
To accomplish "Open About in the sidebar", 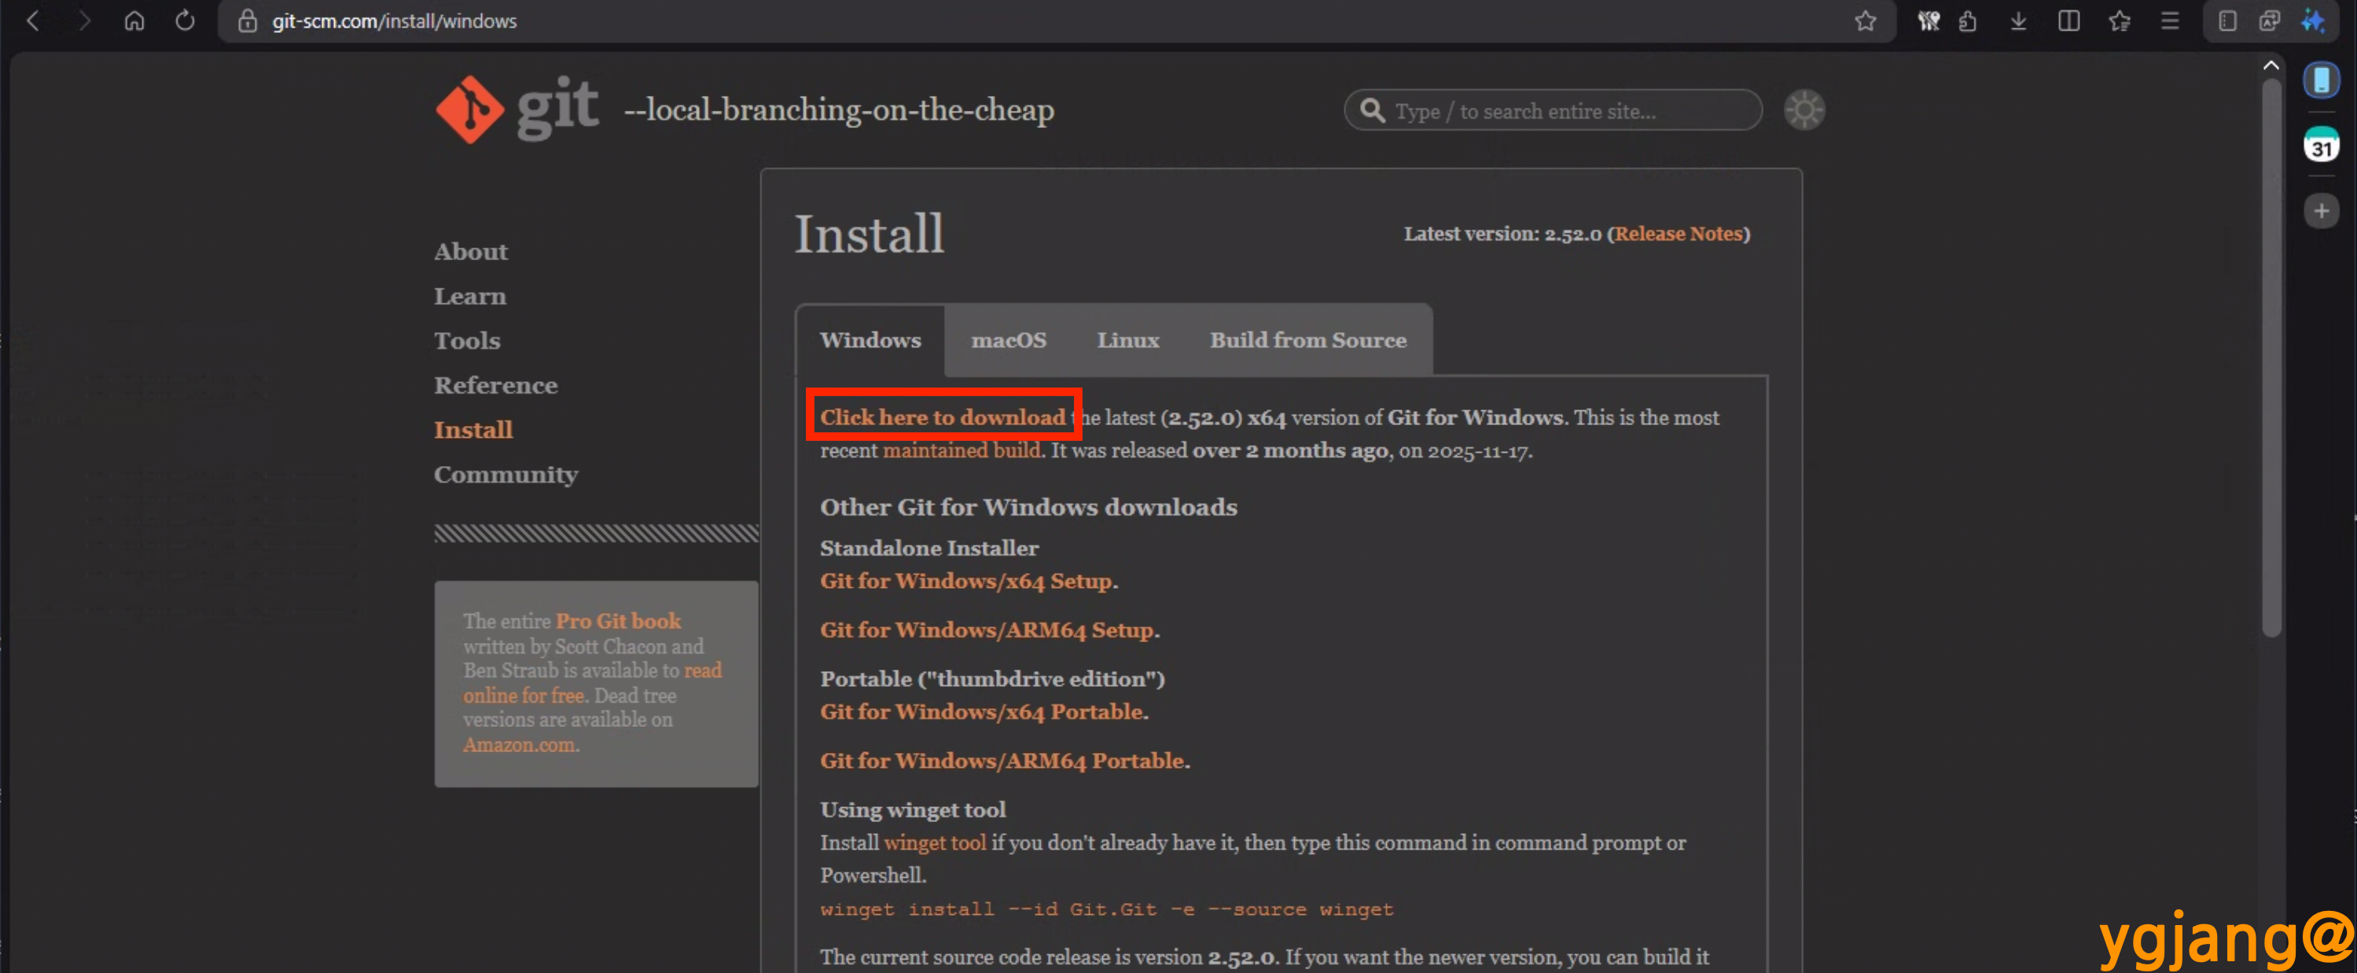I will coord(470,252).
